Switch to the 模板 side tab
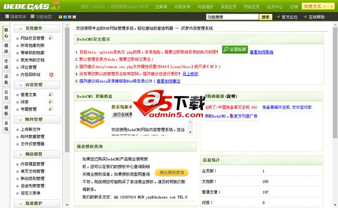Screen dimensions: 338x208 click(x=6, y=111)
